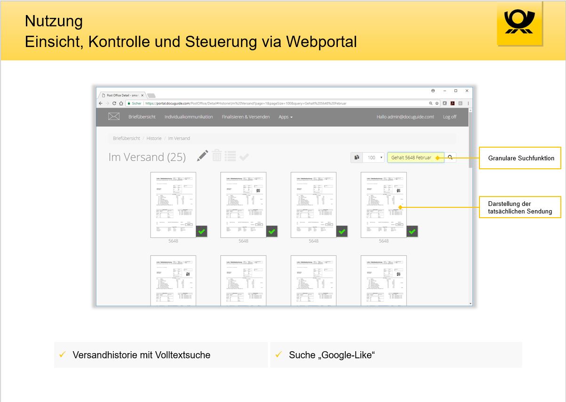Click the copy documents icon beside page size
566x402 pixels.
357,158
